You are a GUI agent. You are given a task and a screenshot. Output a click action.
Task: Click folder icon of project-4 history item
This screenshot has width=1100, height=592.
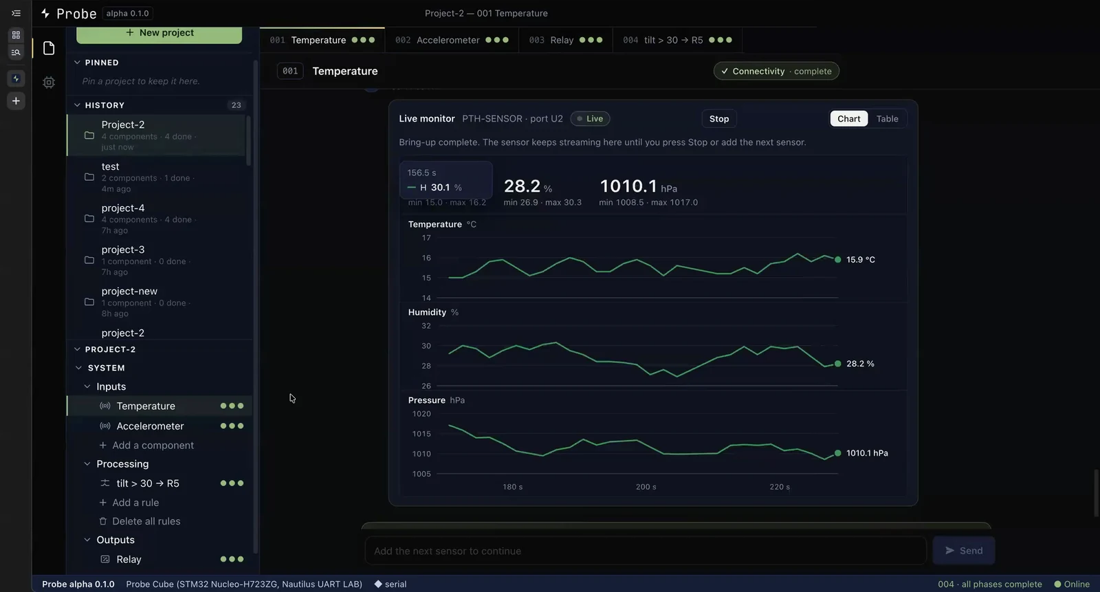89,219
